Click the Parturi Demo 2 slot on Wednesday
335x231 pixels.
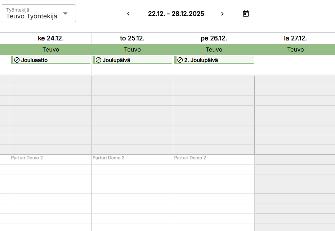click(27, 158)
